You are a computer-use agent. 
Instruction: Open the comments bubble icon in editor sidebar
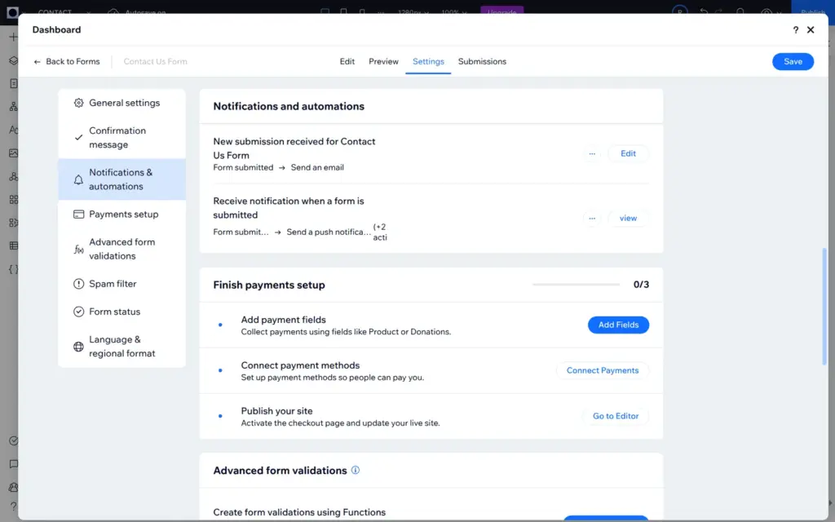click(13, 464)
